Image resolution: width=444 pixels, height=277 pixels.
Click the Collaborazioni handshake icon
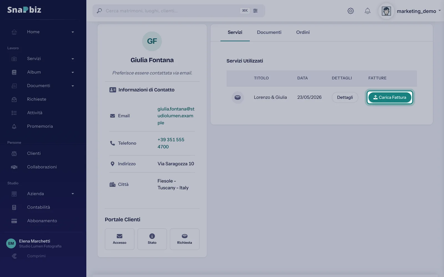click(14, 167)
